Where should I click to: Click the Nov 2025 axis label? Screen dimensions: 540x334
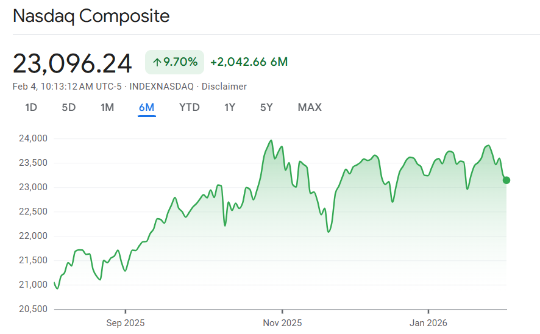coord(282,322)
